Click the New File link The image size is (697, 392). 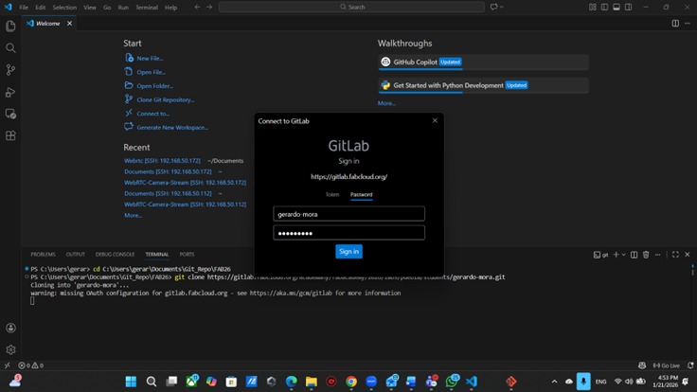[x=150, y=58]
